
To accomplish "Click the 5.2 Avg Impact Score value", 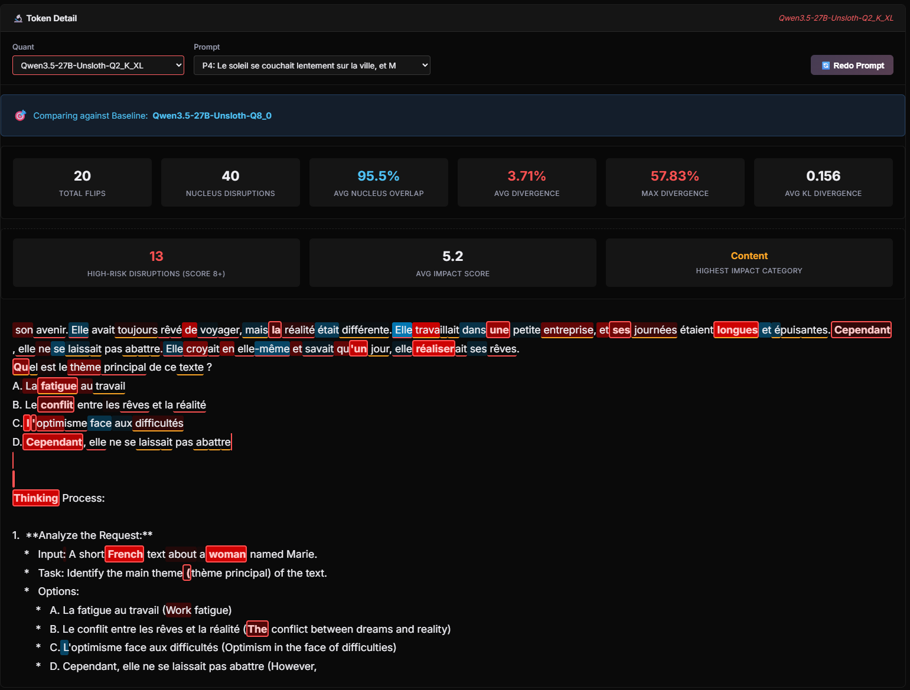I will click(453, 256).
